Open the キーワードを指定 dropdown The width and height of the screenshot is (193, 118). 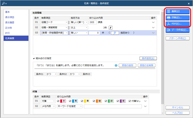70,106
